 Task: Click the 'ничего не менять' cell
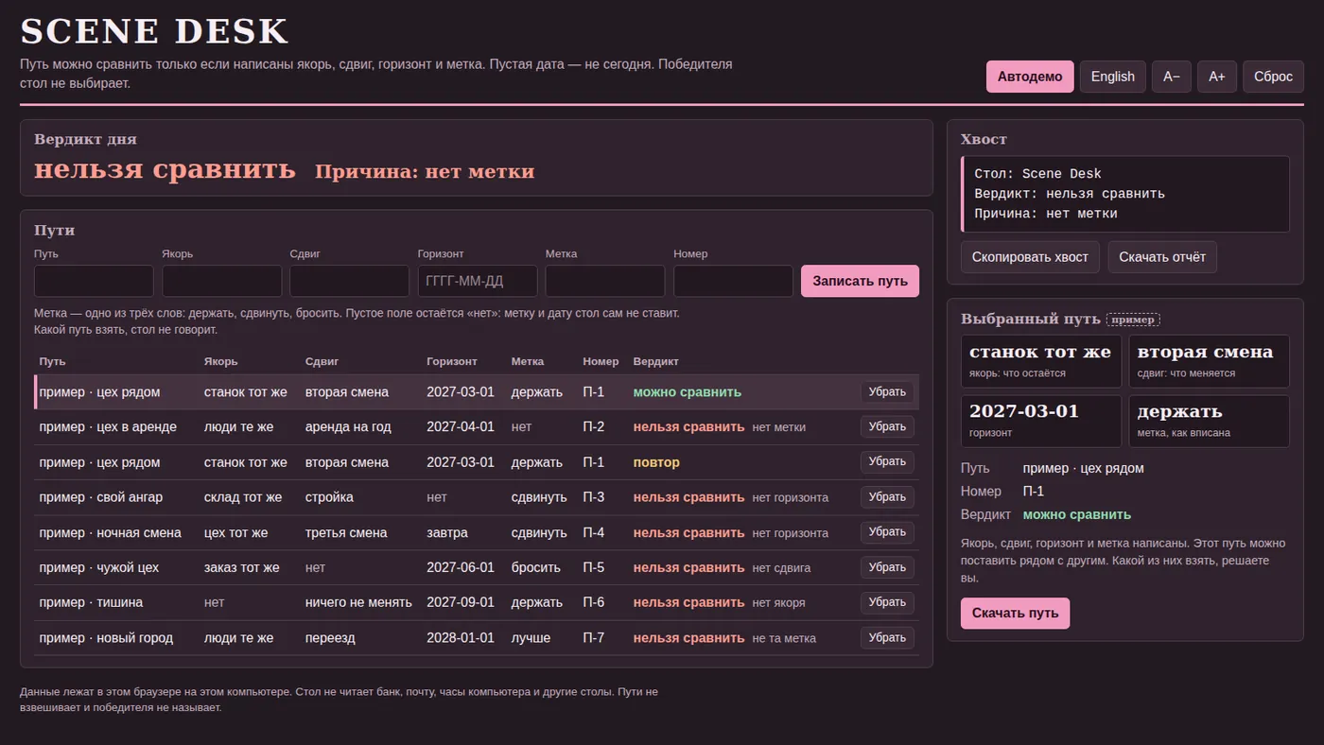click(x=358, y=602)
